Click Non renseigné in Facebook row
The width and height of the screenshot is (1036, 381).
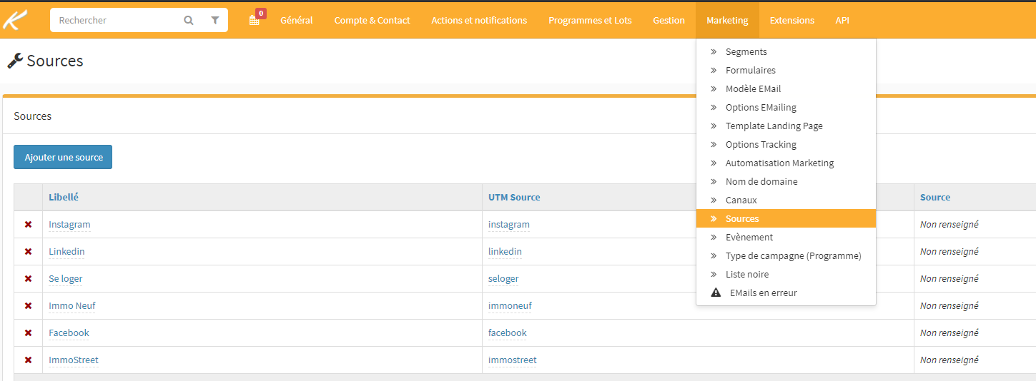click(x=949, y=333)
